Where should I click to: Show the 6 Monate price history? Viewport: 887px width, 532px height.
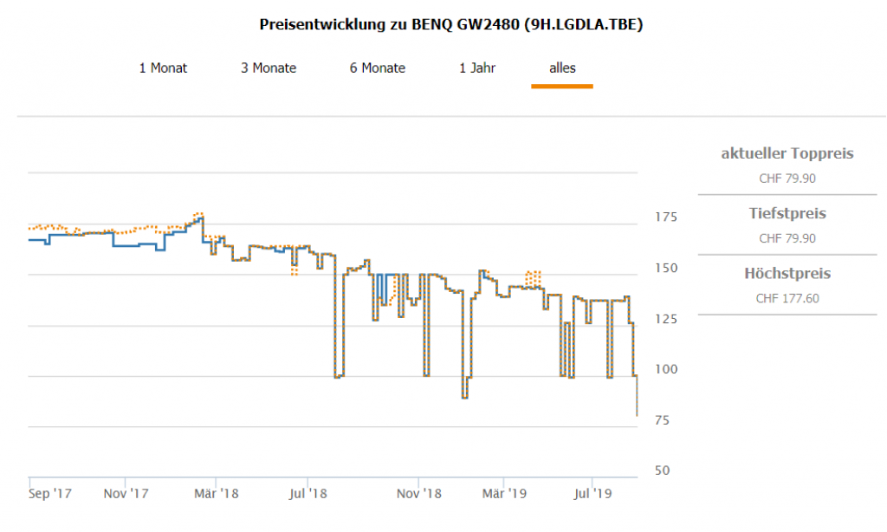tap(378, 68)
